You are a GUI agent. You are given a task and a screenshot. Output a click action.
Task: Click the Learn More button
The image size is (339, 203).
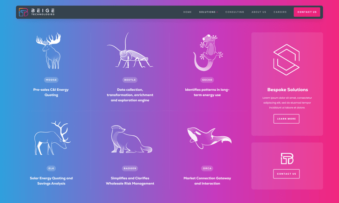click(x=287, y=119)
